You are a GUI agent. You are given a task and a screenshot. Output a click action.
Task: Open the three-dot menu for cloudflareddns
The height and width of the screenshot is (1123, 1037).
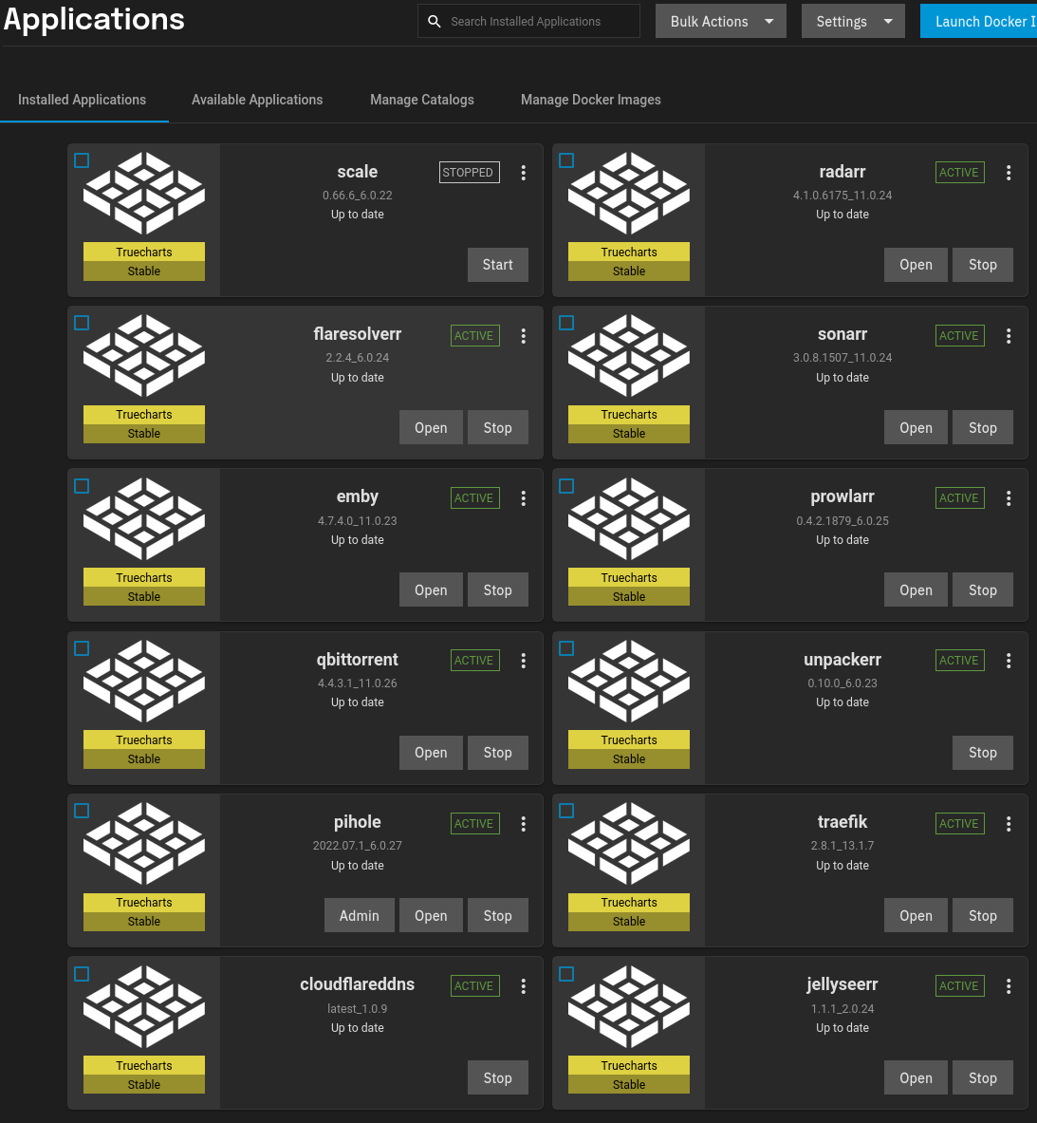523,986
